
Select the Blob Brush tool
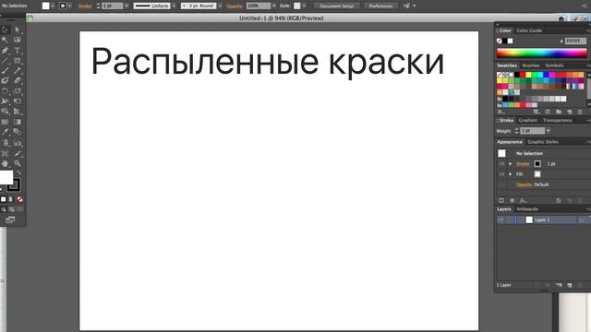tap(5, 80)
